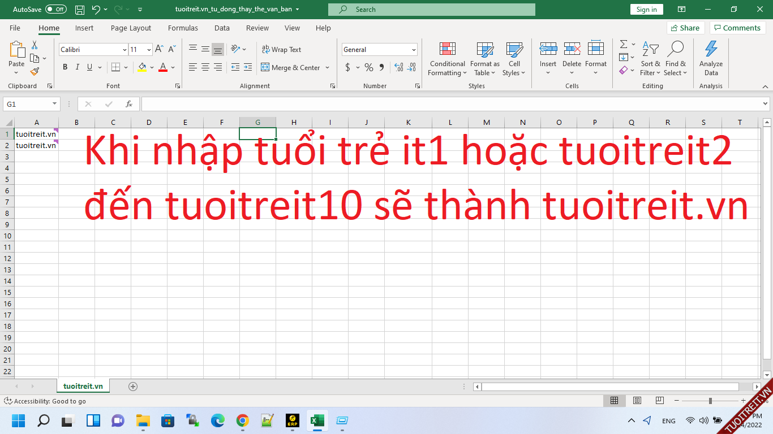Image resolution: width=773 pixels, height=434 pixels.
Task: Open the General number format dropdown
Action: 414,50
